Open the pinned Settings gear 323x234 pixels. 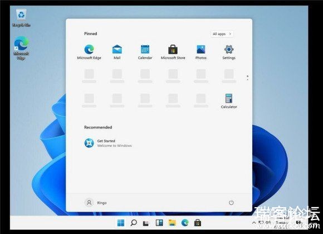229,52
